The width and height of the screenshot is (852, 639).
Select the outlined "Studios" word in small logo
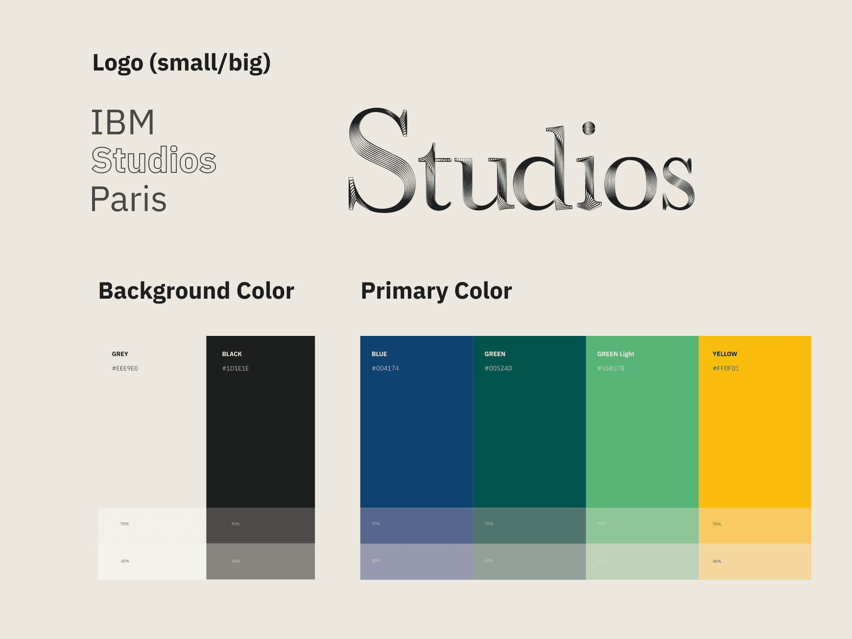coord(154,160)
